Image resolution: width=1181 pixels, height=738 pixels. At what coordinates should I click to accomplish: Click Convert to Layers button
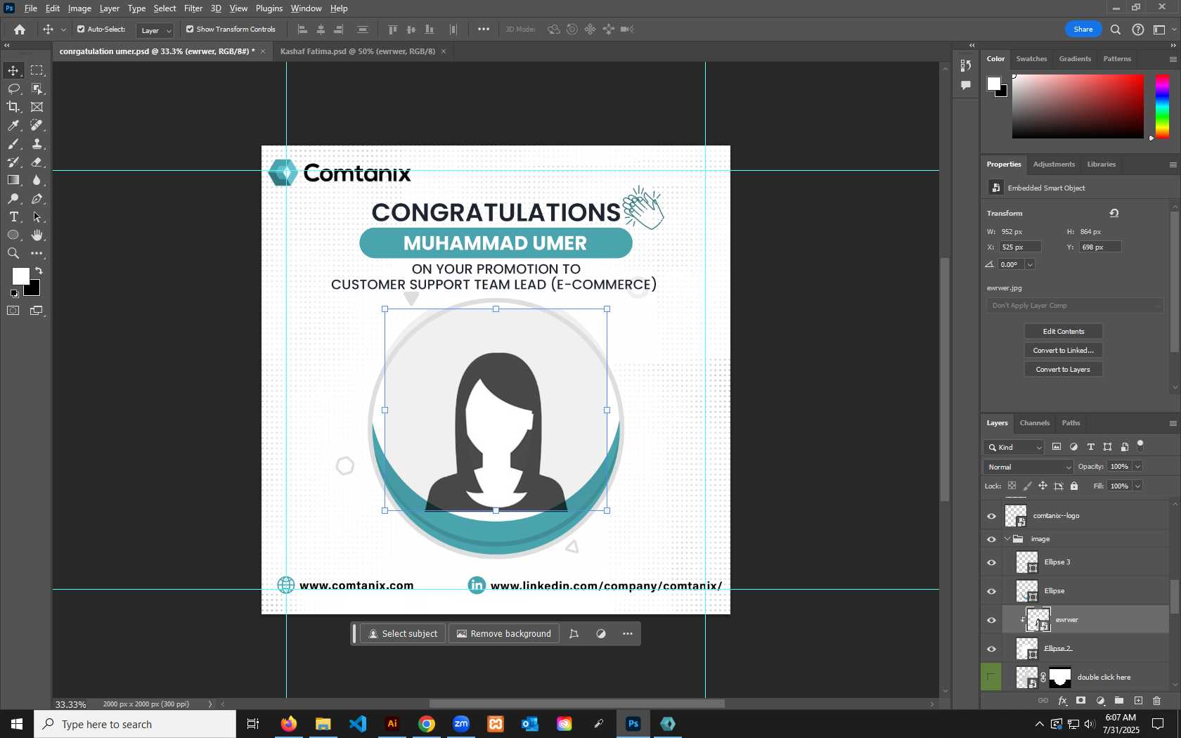(1064, 370)
